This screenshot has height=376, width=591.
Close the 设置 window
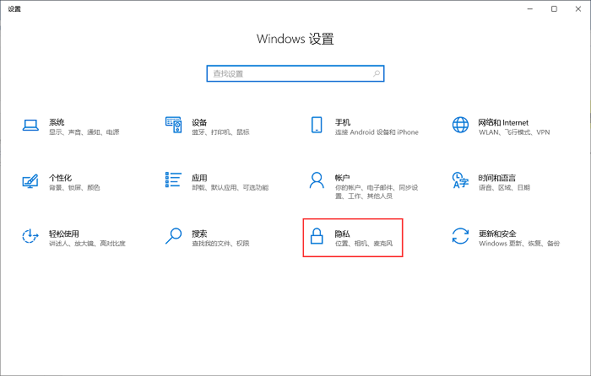tap(577, 8)
